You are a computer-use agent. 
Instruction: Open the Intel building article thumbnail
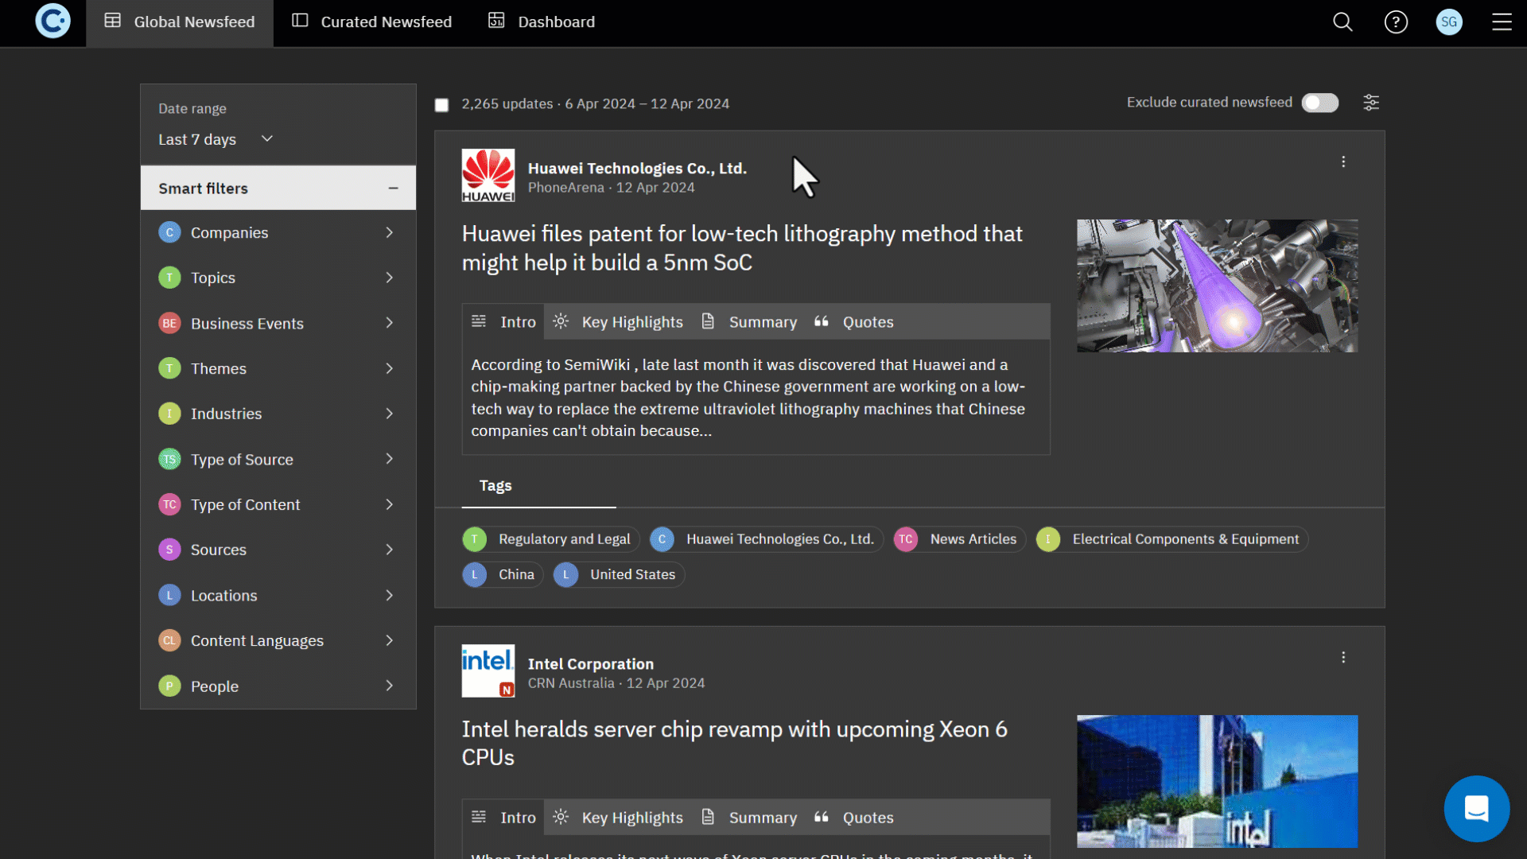(1217, 781)
